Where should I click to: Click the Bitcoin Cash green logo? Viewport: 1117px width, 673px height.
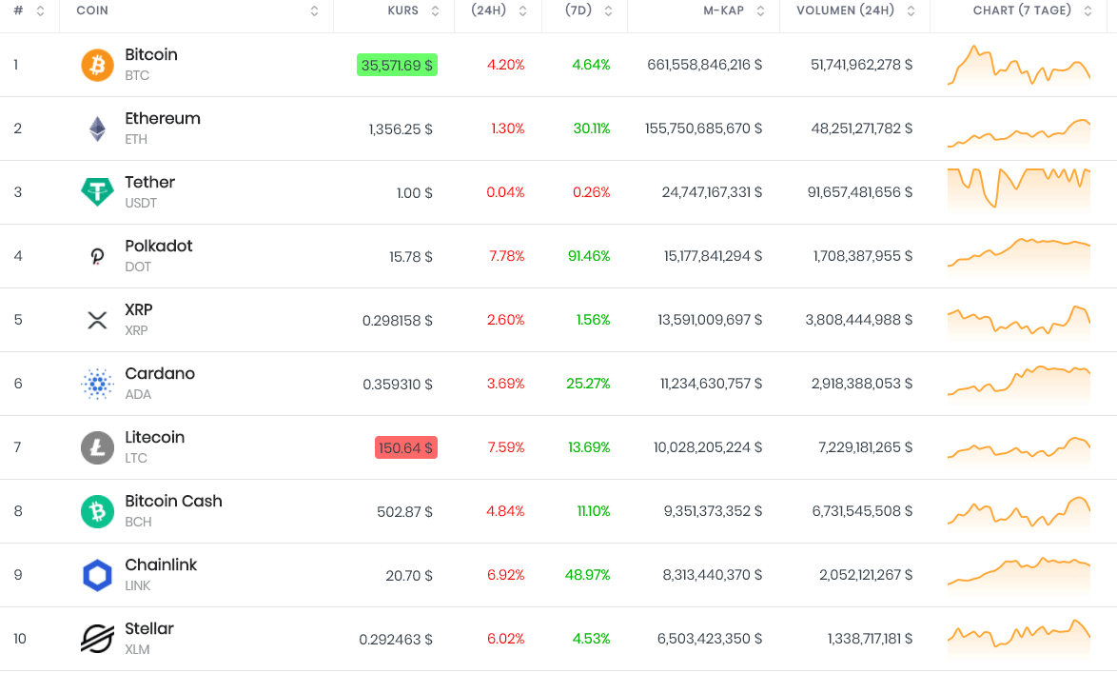tap(98, 511)
